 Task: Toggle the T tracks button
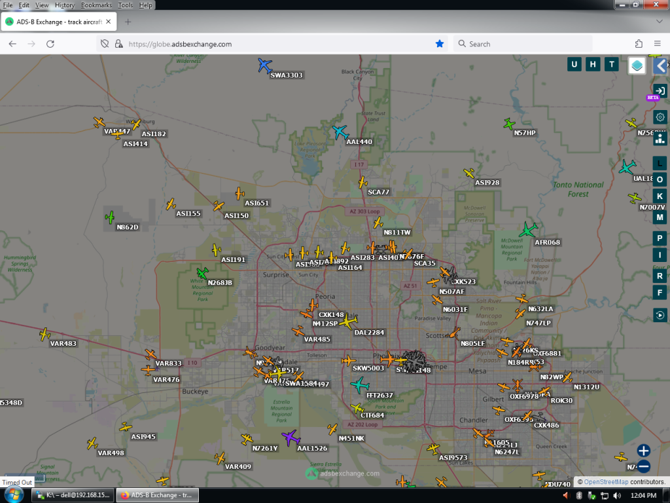coord(612,64)
